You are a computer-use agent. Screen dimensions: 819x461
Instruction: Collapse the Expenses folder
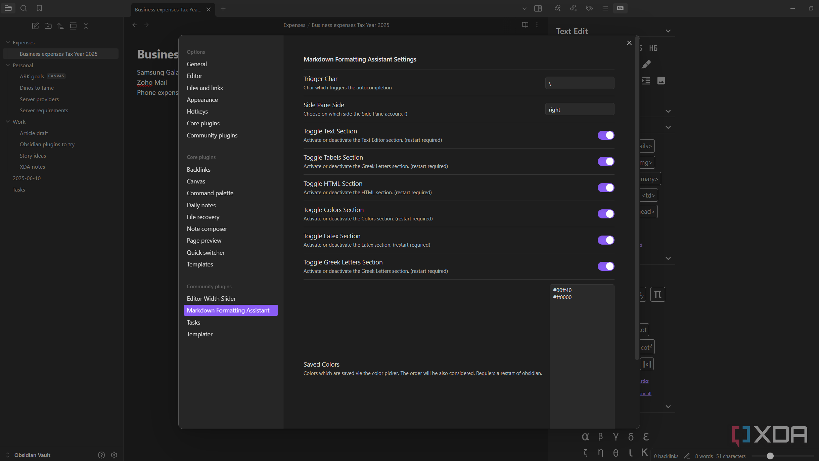click(x=8, y=42)
